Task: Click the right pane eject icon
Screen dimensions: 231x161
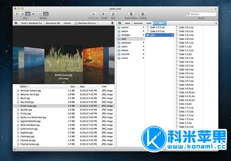Action: coord(216,23)
